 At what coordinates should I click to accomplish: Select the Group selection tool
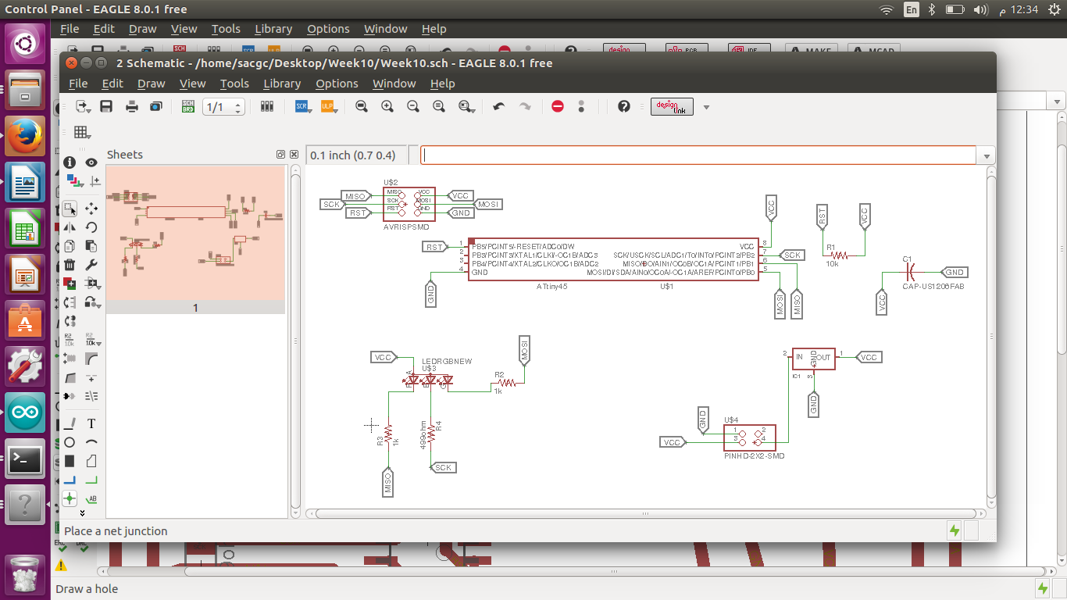click(x=70, y=209)
